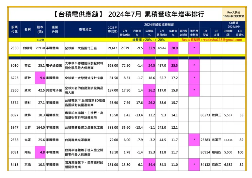Open the rexdashu168@gmail.com email address
The height and width of the screenshot is (178, 252).
(222, 40)
